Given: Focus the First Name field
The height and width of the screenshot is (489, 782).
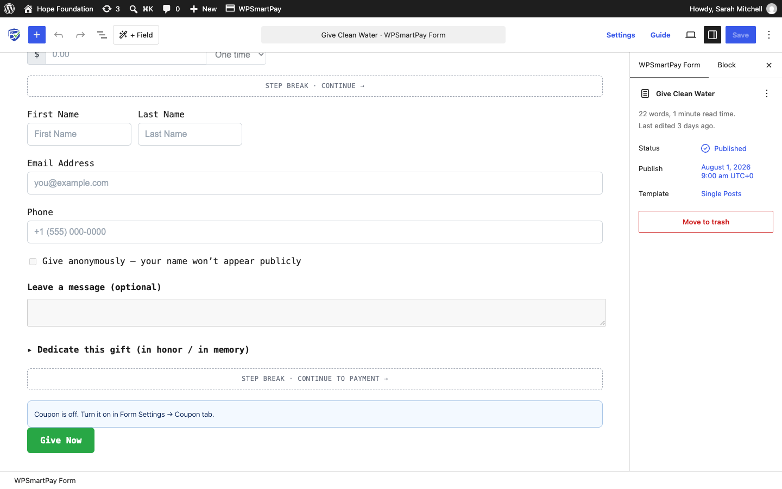Looking at the screenshot, I should point(79,134).
